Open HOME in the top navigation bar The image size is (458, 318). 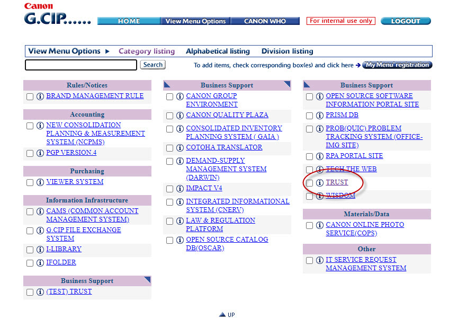point(129,21)
